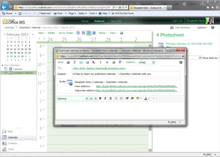220x157 pixels.
Task: Switch to the Outlook tab in Office 365
Action: (x=99, y=21)
